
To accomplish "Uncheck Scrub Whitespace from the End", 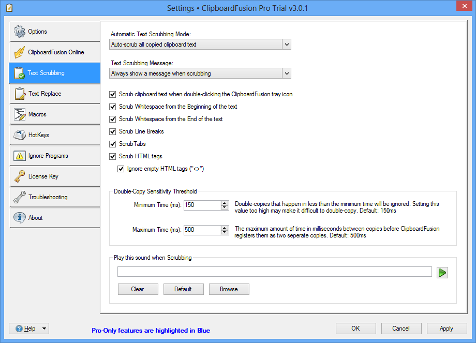I will [x=113, y=120].
